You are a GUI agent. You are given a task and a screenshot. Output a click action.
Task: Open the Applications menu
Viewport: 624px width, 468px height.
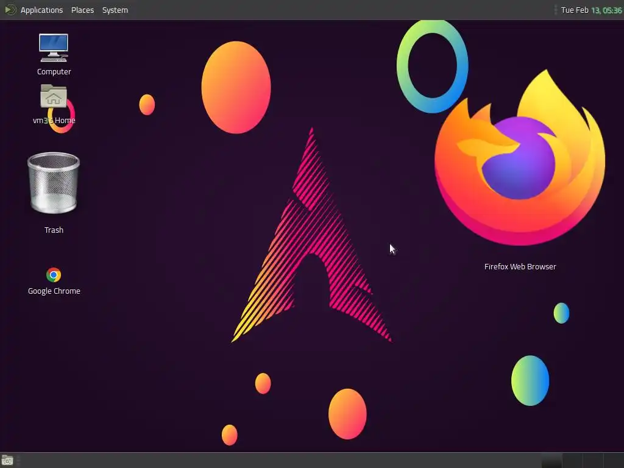pyautogui.click(x=41, y=10)
